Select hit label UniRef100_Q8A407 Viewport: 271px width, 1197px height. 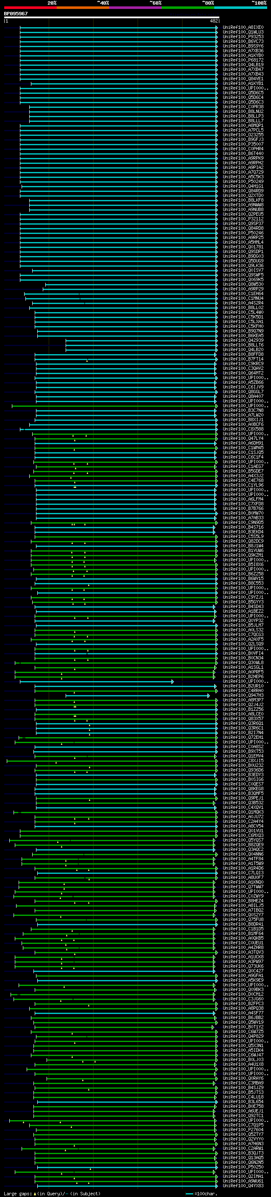[243, 396]
